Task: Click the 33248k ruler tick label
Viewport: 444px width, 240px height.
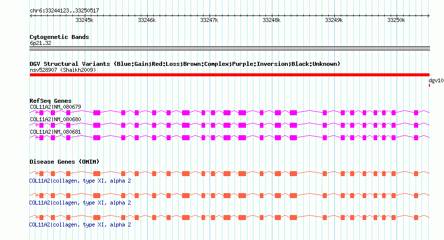Action: click(271, 20)
